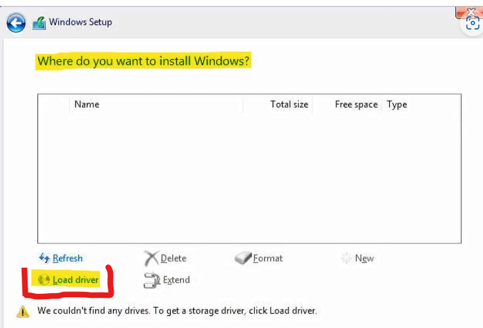Click the Refresh link
The width and height of the screenshot is (483, 328).
coord(68,258)
